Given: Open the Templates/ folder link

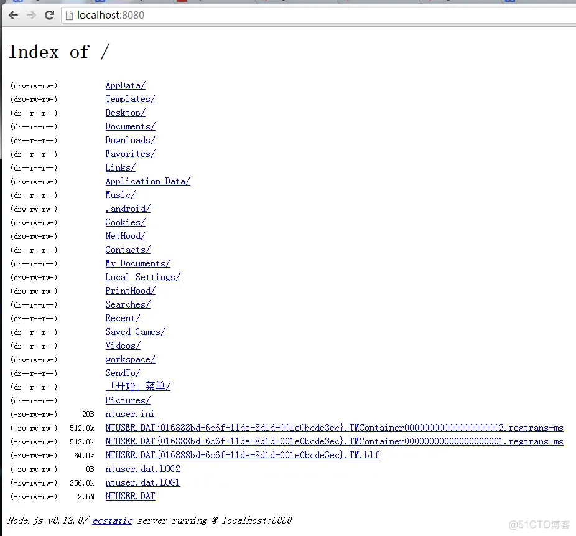Looking at the screenshot, I should tap(130, 99).
